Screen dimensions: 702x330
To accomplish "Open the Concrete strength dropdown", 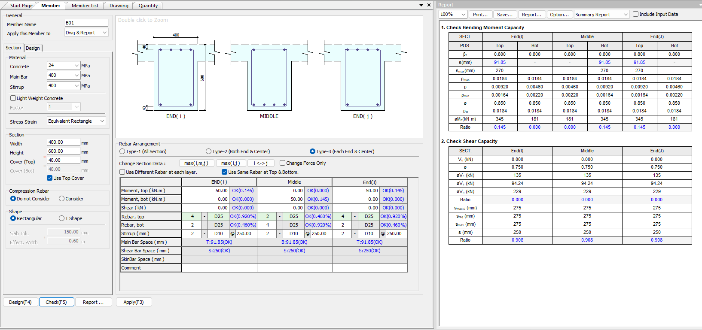I will (76, 66).
